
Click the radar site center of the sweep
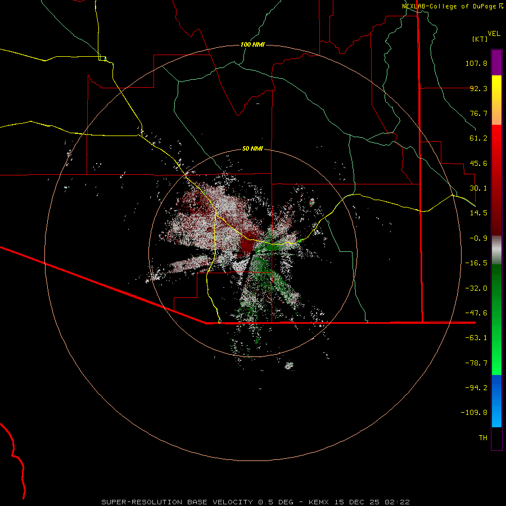[252, 252]
